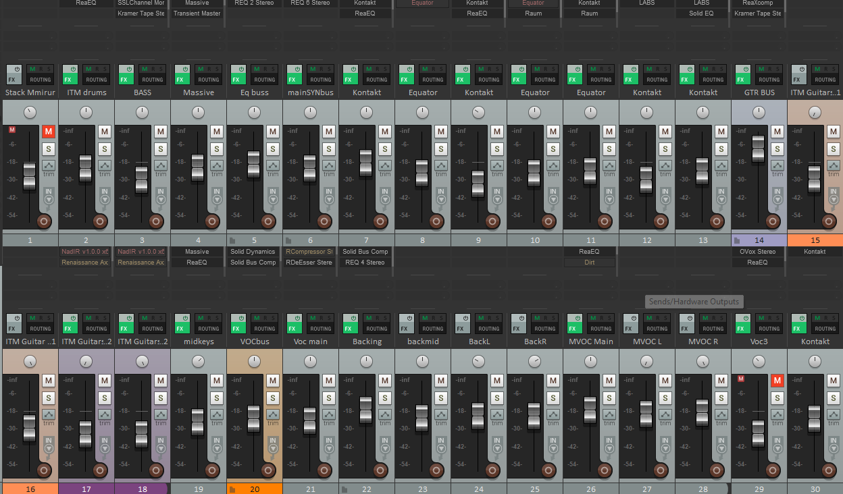Click the VOCbus volume fader
This screenshot has height=494, width=843.
tap(253, 419)
